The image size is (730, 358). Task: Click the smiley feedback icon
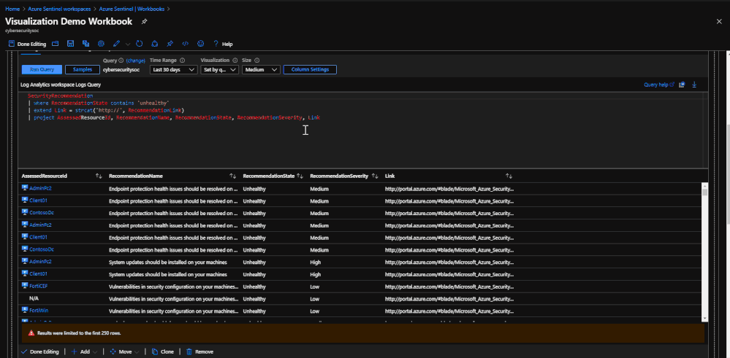point(201,44)
